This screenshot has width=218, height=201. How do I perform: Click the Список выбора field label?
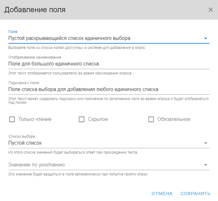click(22, 136)
